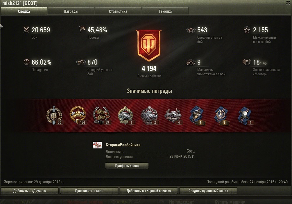
Task: Select the medal with count 134
Action: click(78, 114)
